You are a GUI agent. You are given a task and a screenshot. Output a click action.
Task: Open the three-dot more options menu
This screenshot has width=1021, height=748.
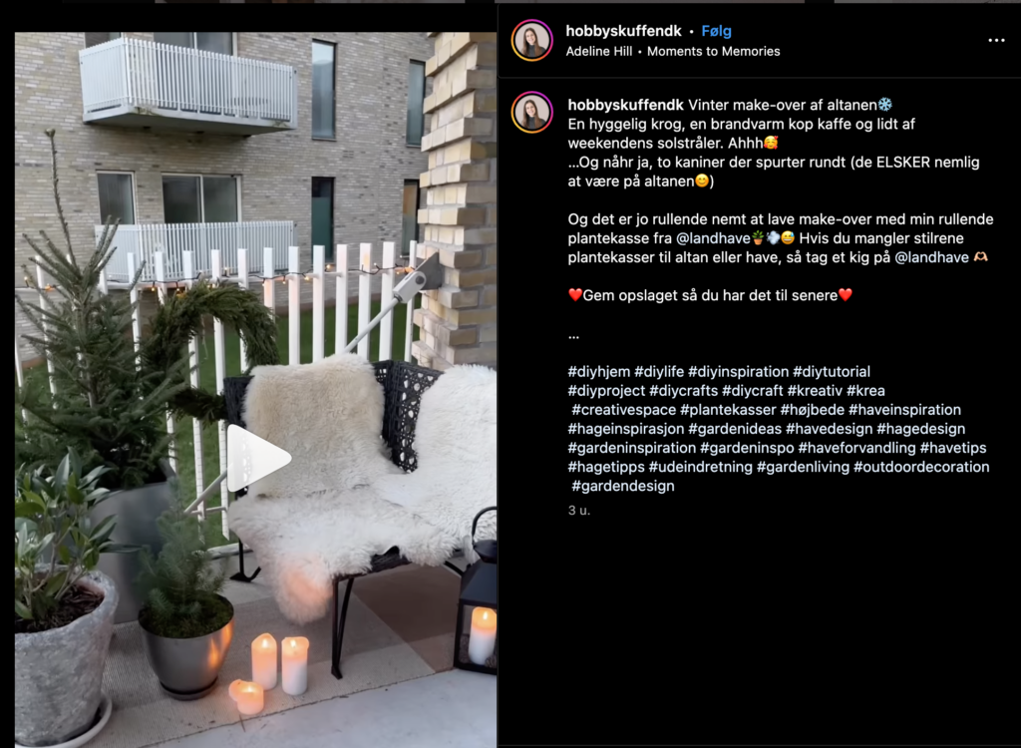click(996, 41)
